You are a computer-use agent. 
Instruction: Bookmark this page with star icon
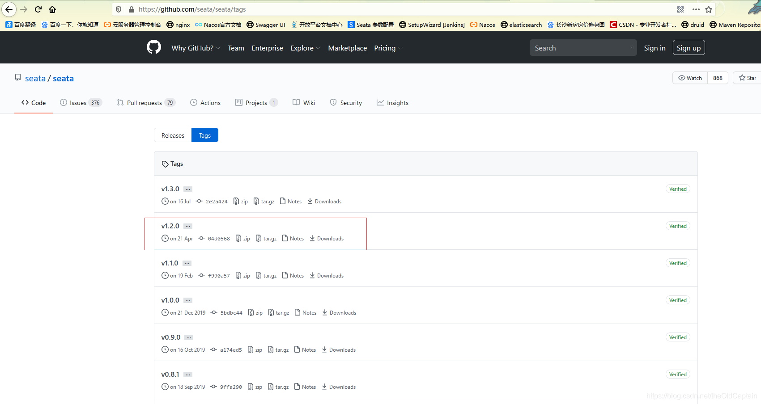point(709,9)
